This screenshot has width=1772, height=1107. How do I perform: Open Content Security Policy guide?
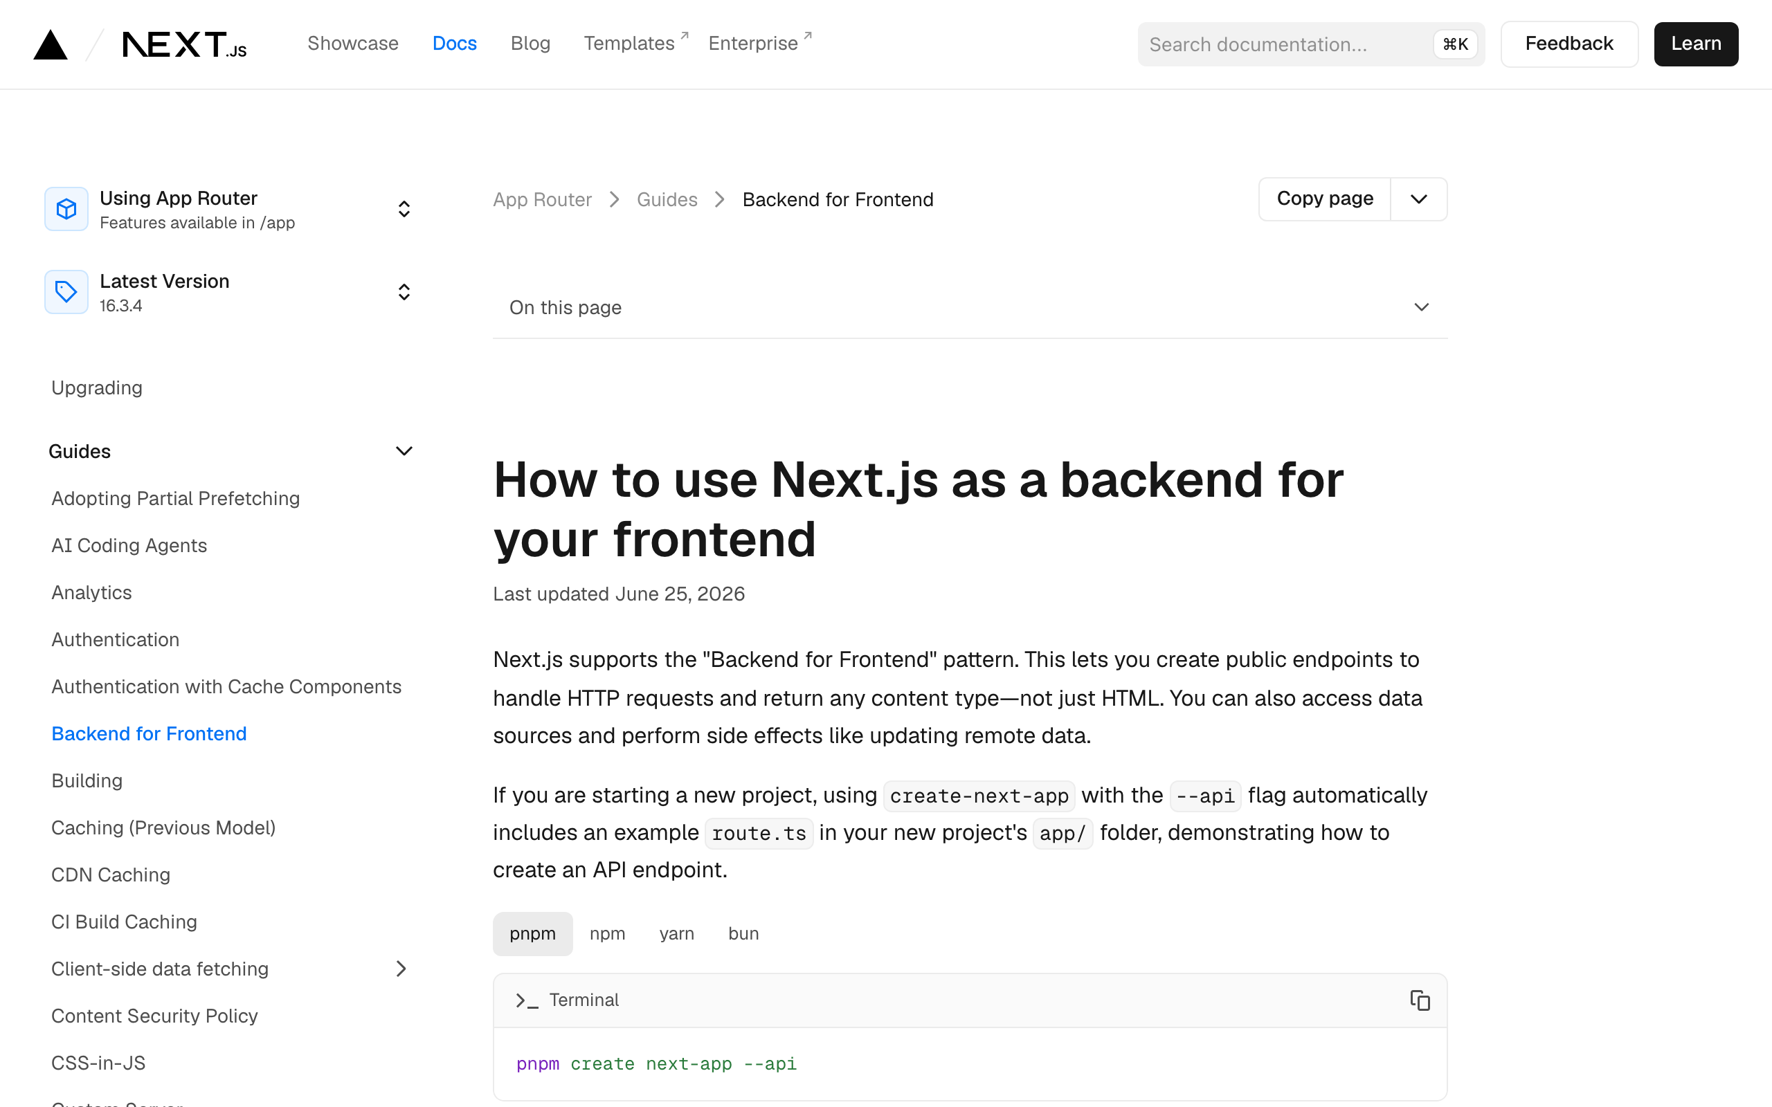[154, 1016]
